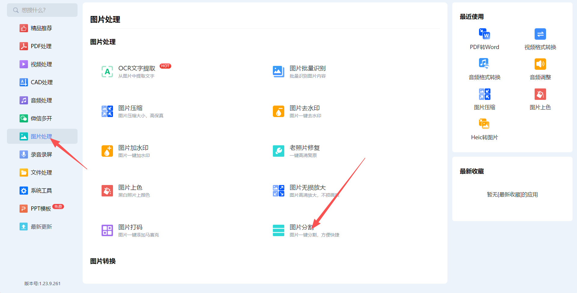Open 图片分割 tool title
The height and width of the screenshot is (293, 577).
point(302,227)
